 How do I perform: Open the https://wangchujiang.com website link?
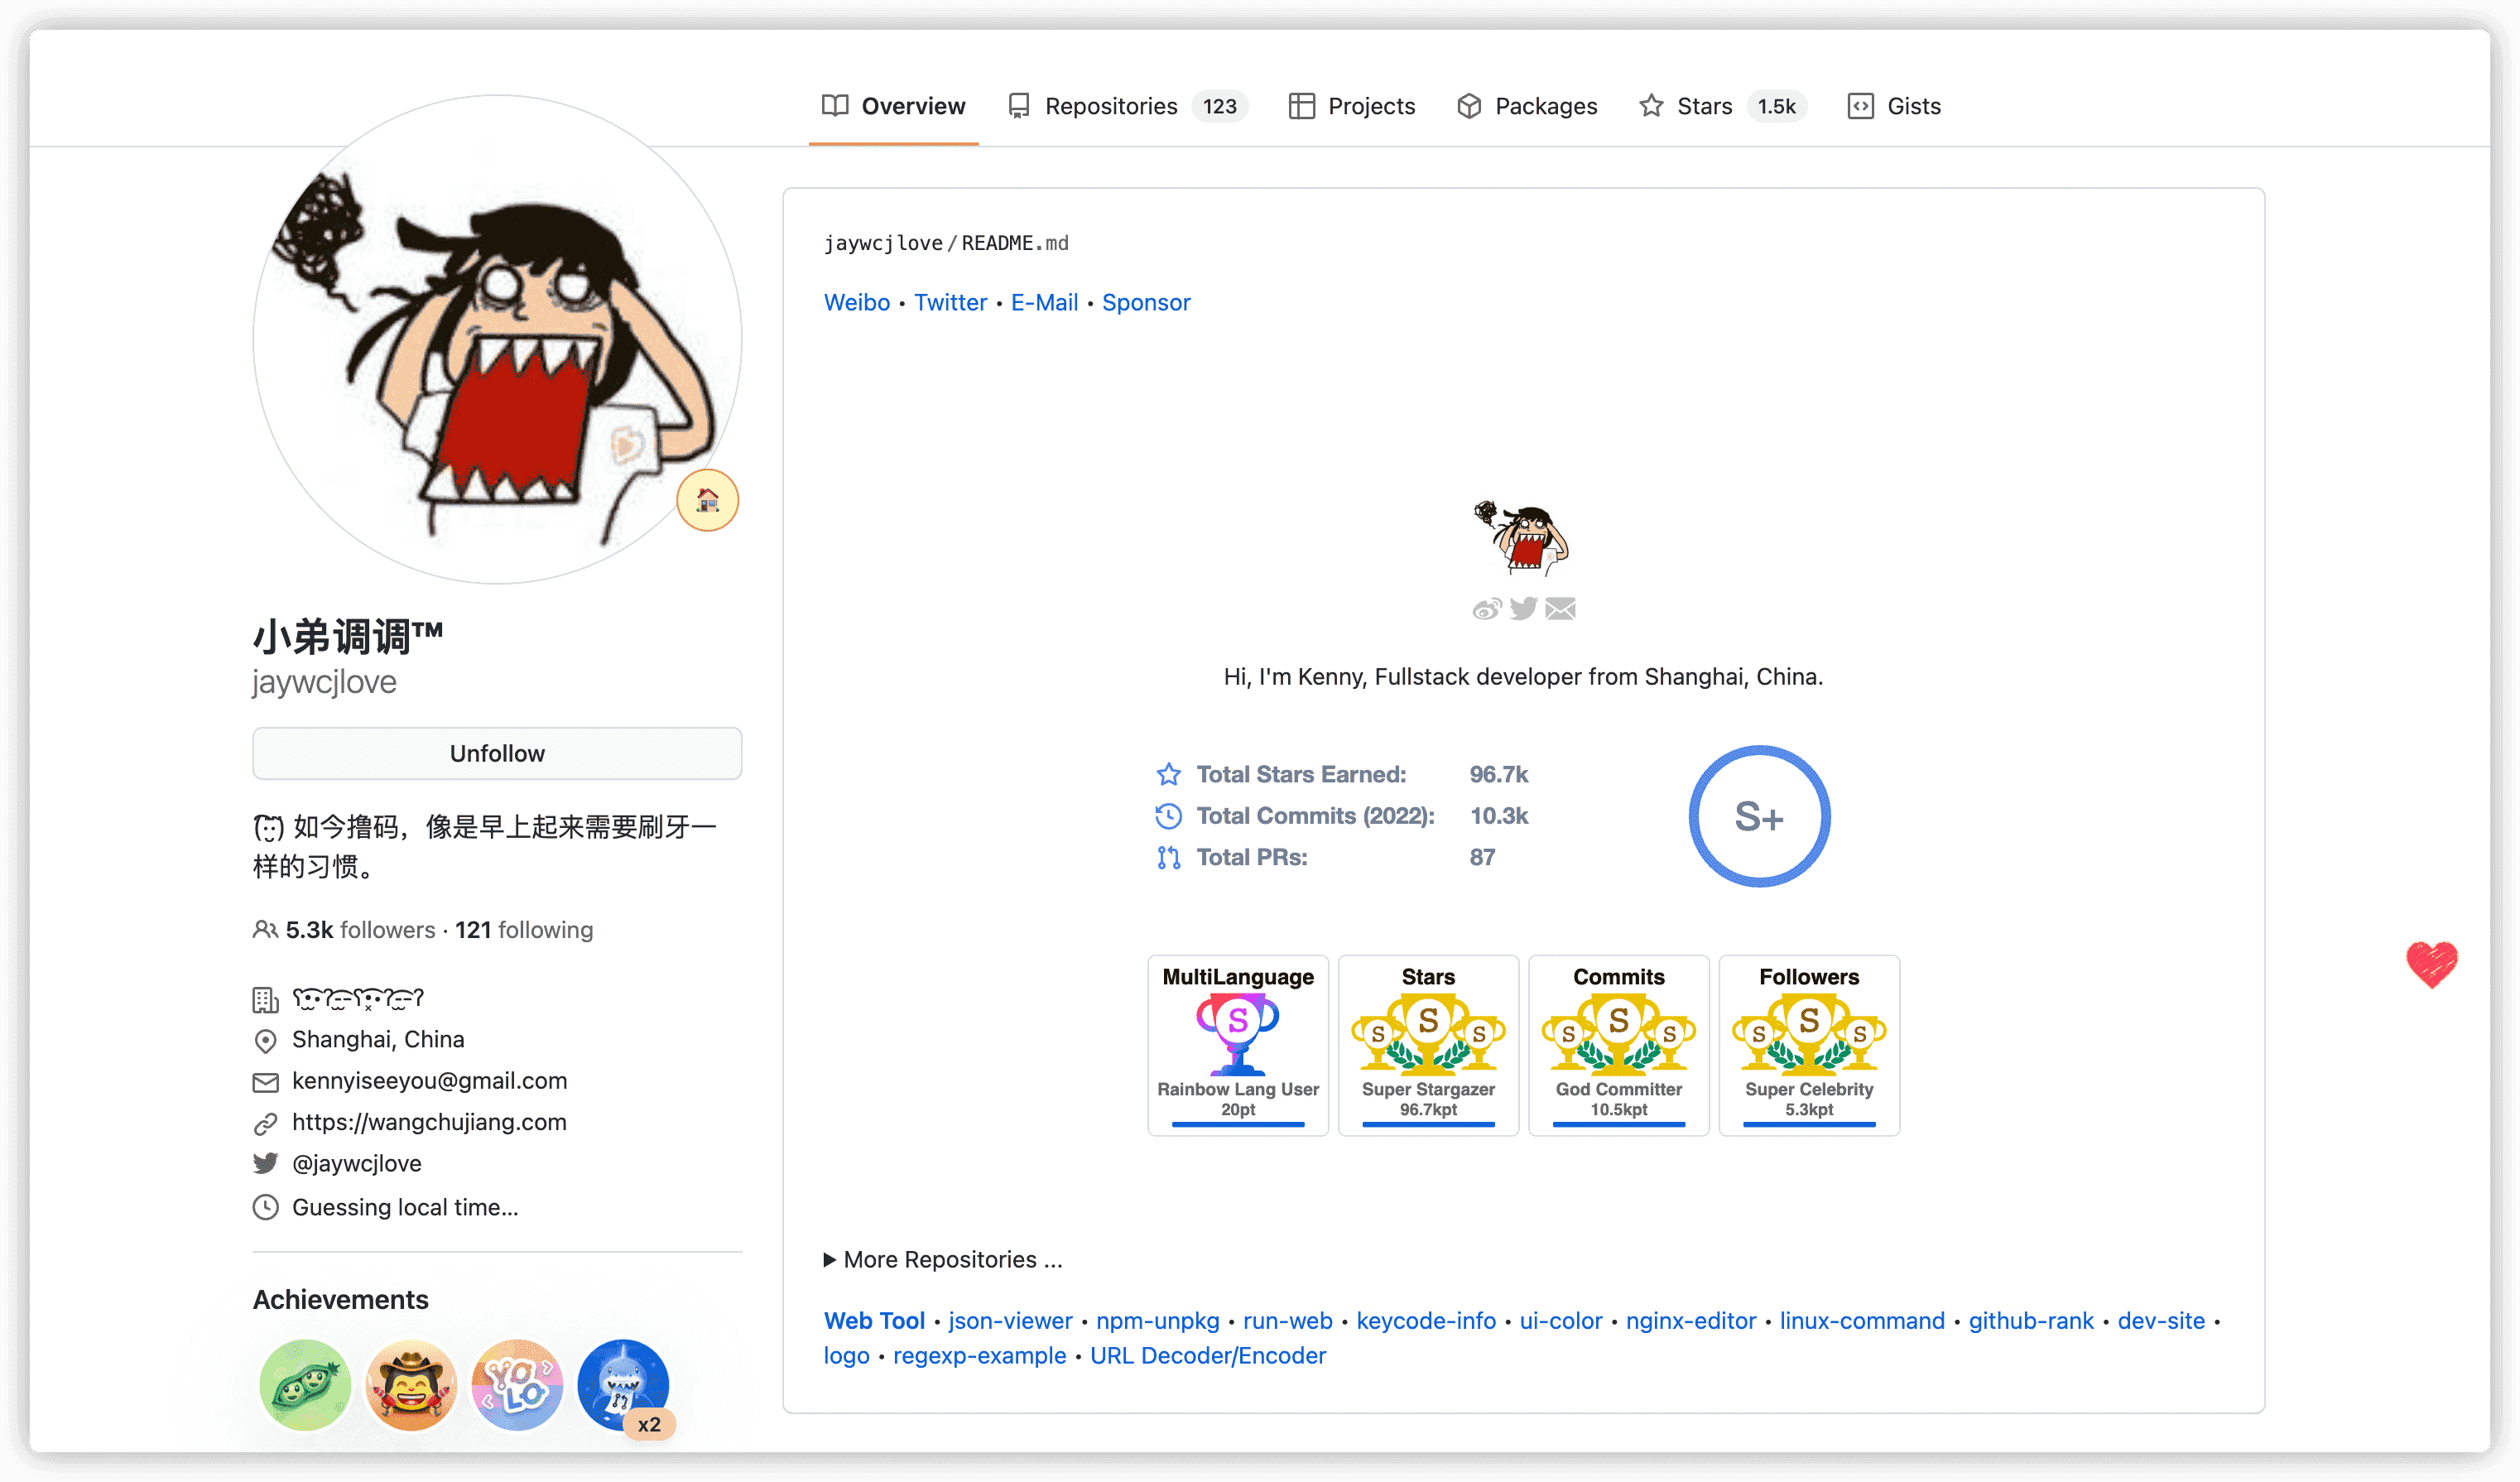429,1122
